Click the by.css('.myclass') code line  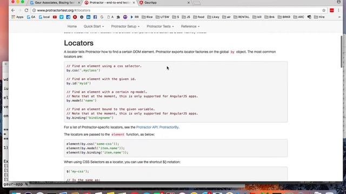click(83, 71)
